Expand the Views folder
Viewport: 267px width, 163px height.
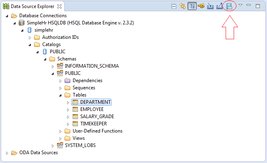(60, 139)
